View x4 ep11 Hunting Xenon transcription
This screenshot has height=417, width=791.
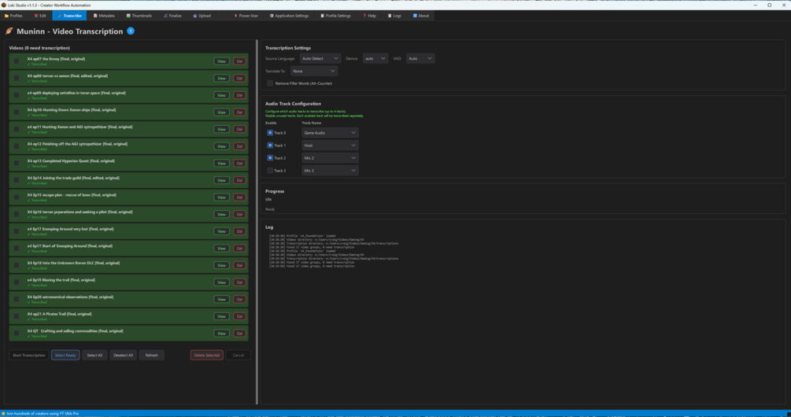tap(221, 129)
